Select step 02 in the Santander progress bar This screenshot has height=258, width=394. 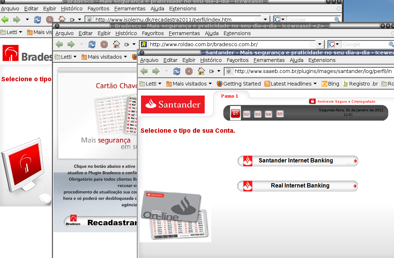coord(247,114)
